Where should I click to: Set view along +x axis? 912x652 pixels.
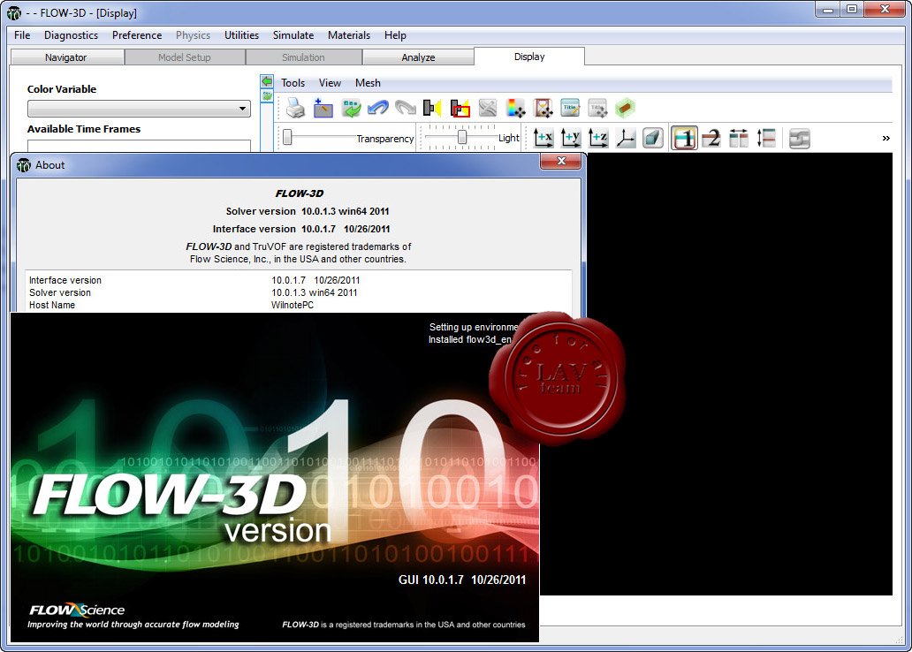(x=543, y=139)
